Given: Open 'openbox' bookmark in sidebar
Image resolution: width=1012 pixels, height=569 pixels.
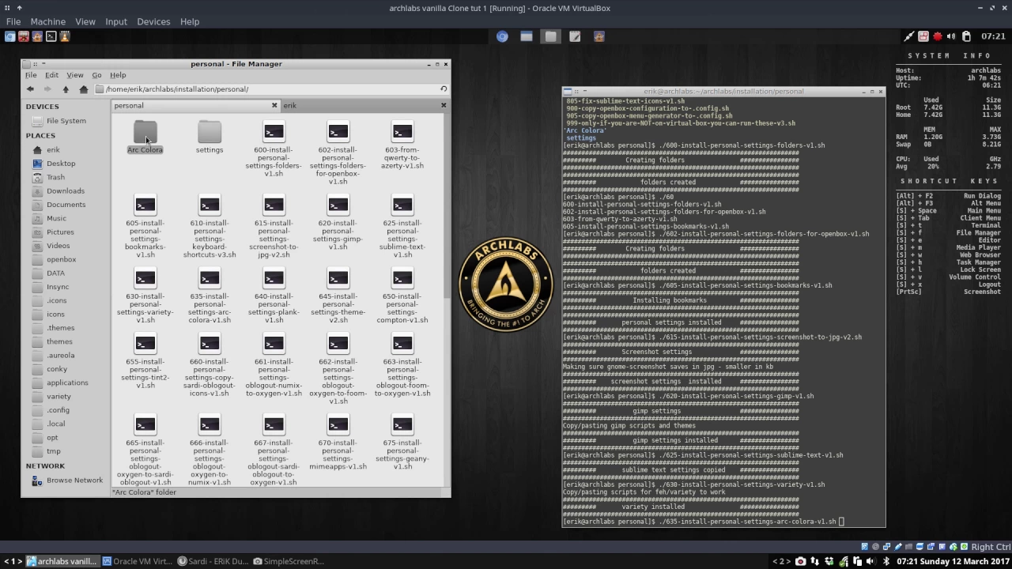Looking at the screenshot, I should click(61, 259).
